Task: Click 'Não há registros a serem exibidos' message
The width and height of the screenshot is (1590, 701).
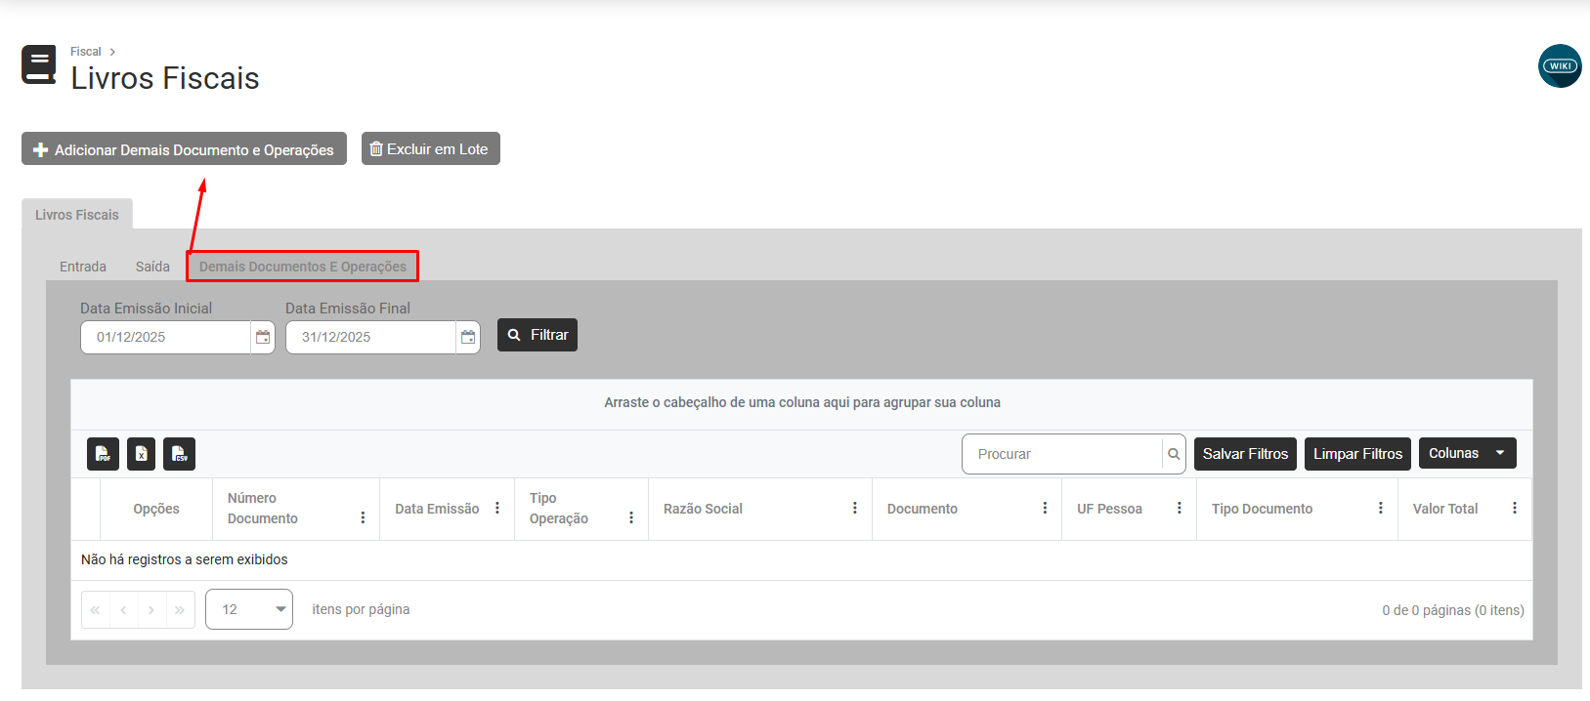Action: click(185, 559)
